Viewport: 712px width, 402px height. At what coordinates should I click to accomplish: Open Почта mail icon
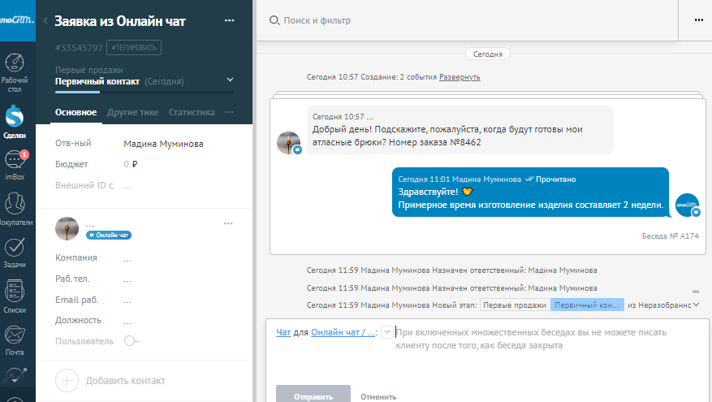tap(15, 337)
